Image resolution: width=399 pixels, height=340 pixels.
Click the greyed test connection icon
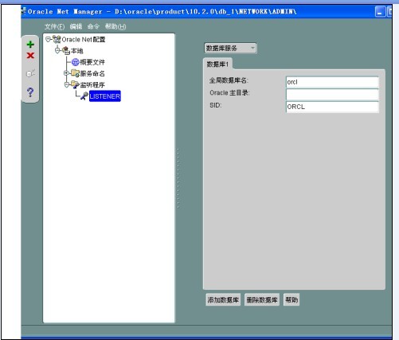click(30, 73)
